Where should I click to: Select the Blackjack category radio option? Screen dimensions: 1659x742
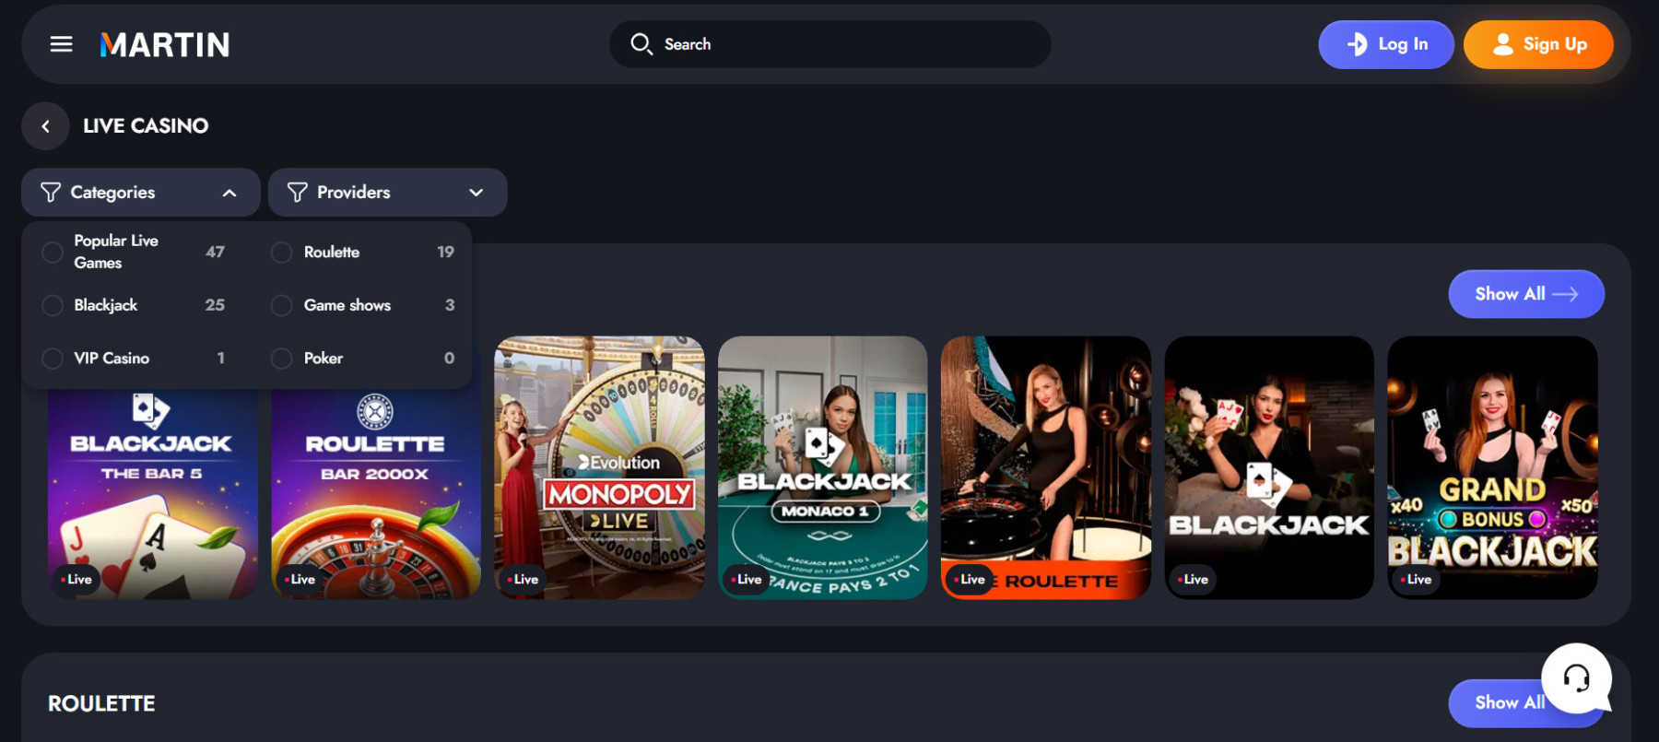[53, 305]
